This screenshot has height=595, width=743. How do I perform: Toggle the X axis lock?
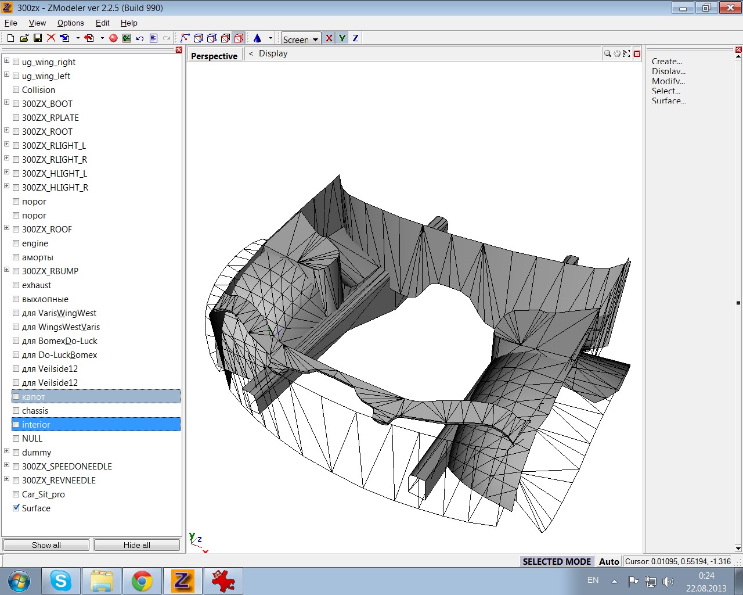(329, 38)
